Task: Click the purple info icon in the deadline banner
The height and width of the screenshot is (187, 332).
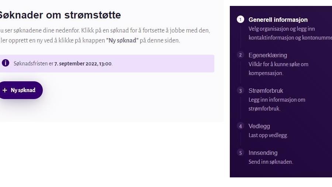Action: [x=6, y=63]
